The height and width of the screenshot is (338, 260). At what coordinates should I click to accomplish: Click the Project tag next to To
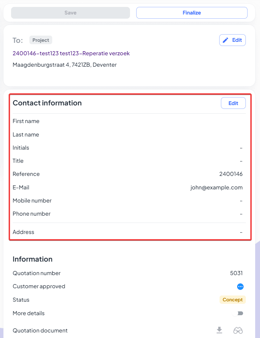point(41,40)
